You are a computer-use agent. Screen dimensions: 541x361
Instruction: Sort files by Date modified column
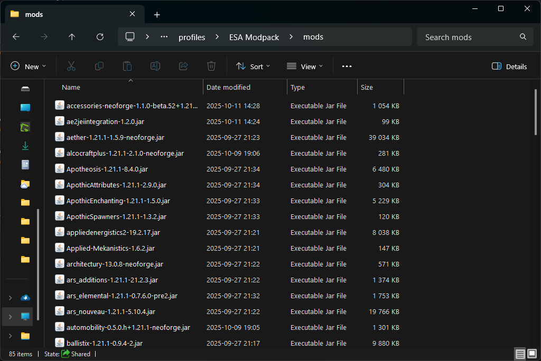pos(228,87)
